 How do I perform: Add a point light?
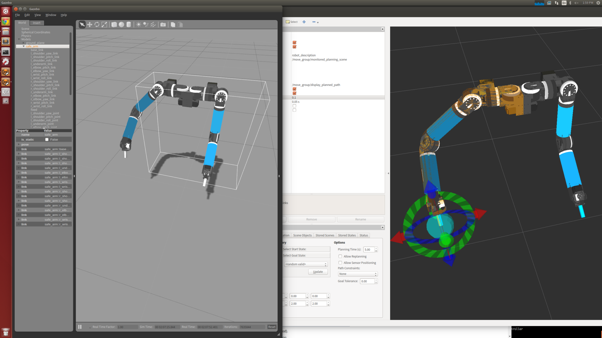[138, 25]
